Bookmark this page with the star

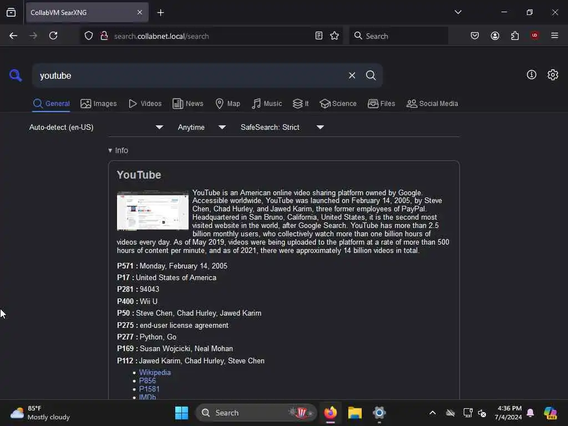pos(334,35)
